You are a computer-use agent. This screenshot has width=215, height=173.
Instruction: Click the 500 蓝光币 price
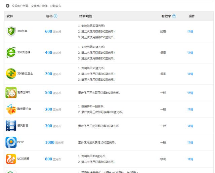53,93
